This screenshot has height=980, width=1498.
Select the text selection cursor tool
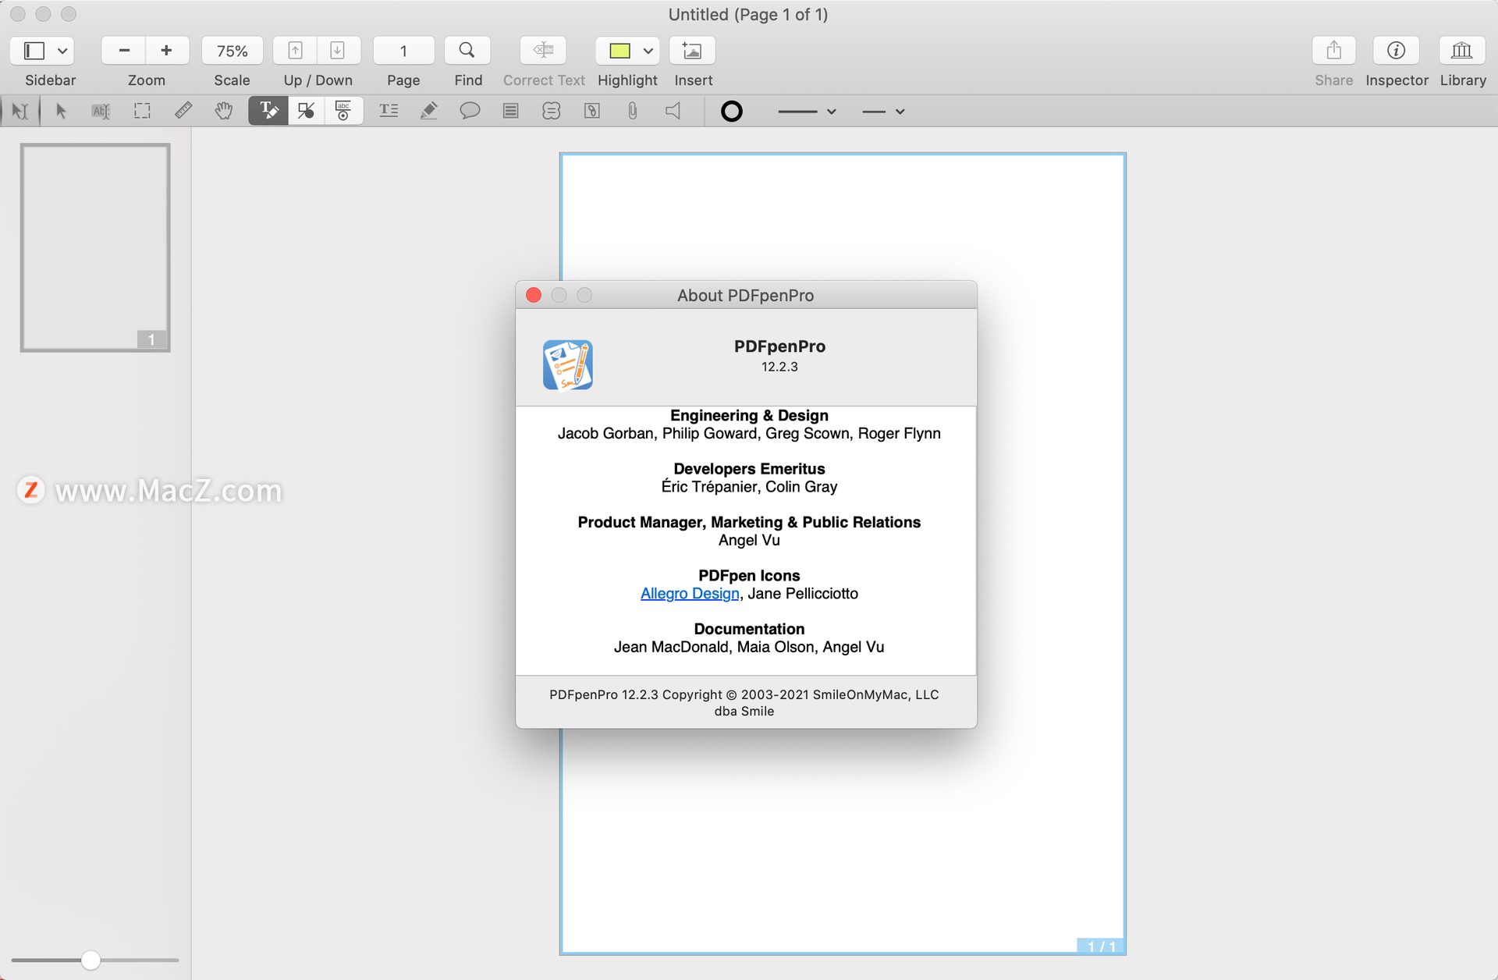pyautogui.click(x=20, y=111)
